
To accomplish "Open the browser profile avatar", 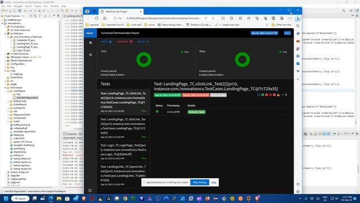I will (x=87, y=11).
